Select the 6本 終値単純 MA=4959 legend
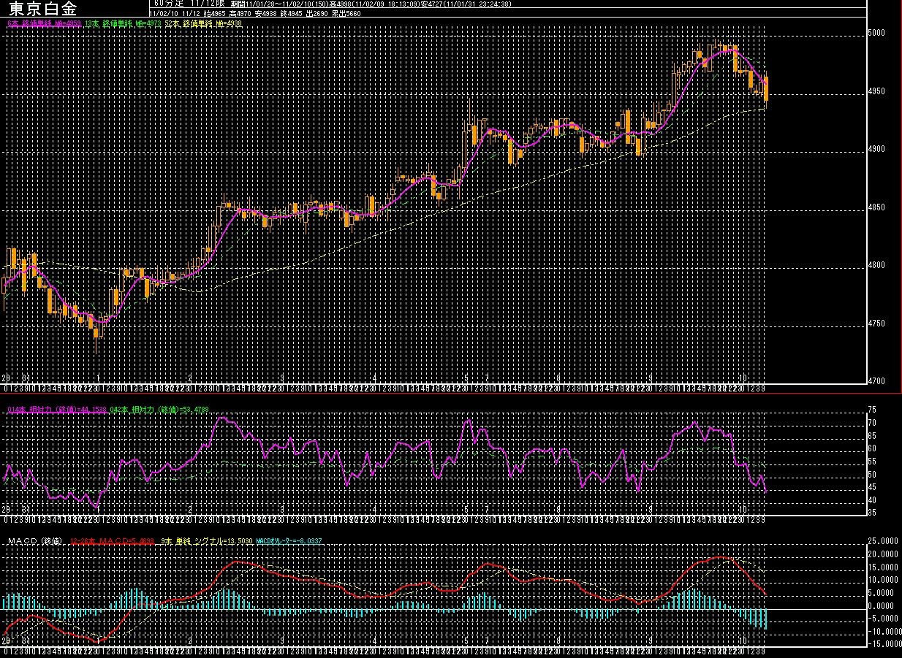The image size is (902, 658). (x=45, y=23)
